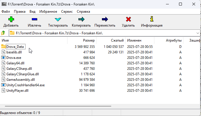Open the Файл menu
This screenshot has width=201, height=116.
pyautogui.click(x=6, y=12)
